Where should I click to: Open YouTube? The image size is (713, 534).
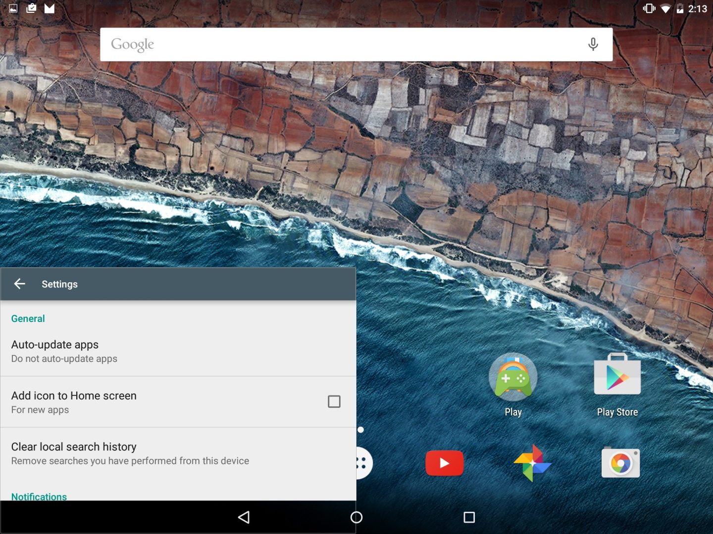click(444, 462)
